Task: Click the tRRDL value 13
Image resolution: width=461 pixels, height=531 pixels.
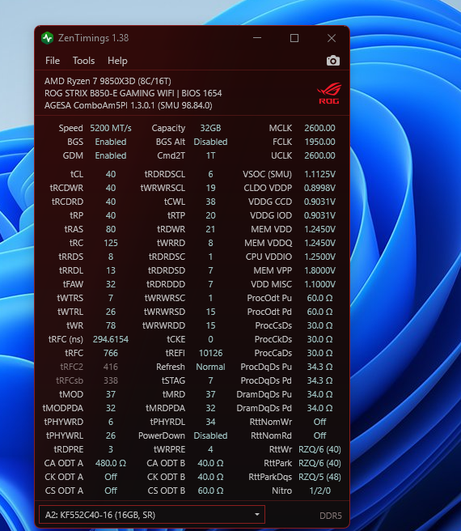Action: [111, 270]
